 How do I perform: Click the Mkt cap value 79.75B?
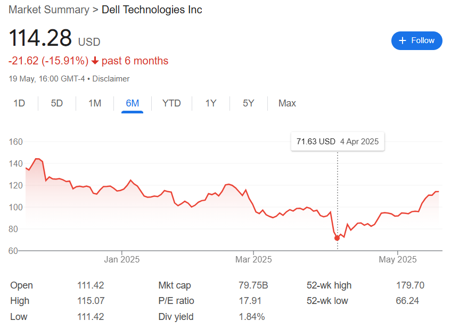(253, 285)
